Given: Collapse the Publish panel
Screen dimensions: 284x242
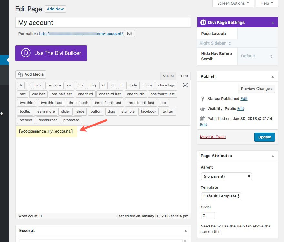Looking at the screenshot, I should (273, 76).
